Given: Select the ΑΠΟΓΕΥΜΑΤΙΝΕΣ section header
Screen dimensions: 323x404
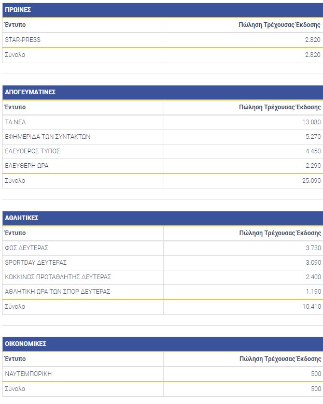Looking at the screenshot, I should pos(30,92).
